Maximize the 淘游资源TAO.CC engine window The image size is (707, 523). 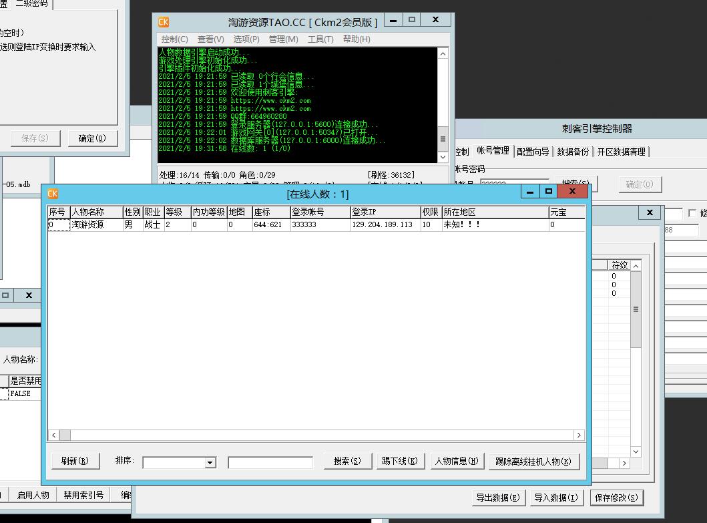tap(412, 20)
